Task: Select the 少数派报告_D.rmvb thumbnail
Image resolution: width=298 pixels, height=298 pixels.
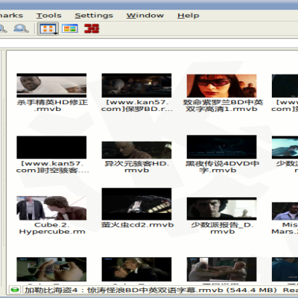Action: coord(221,209)
